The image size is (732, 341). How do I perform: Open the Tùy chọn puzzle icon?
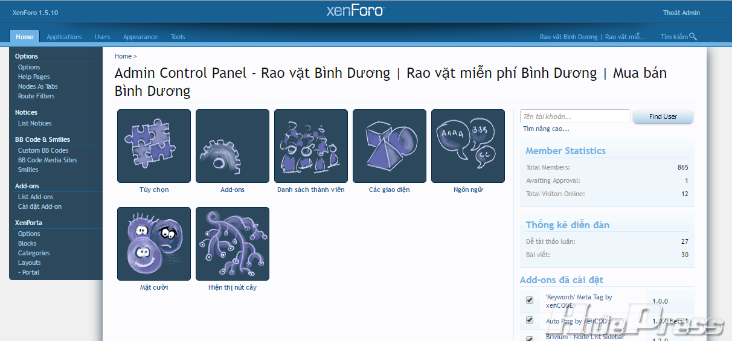tap(154, 146)
